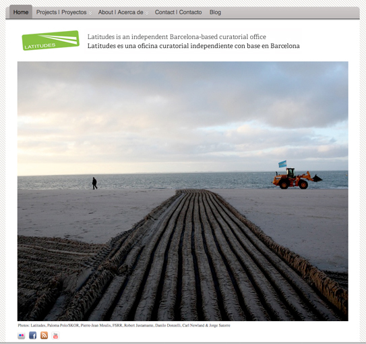Screen dimensions: 366x344
Task: Open the Projects | Proyectos menu
Action: pos(61,12)
